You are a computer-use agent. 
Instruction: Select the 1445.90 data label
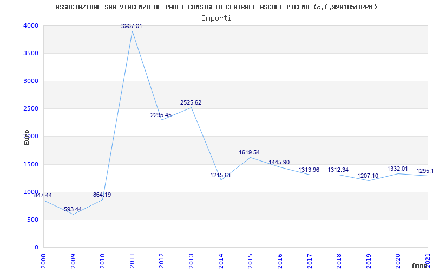(279, 162)
